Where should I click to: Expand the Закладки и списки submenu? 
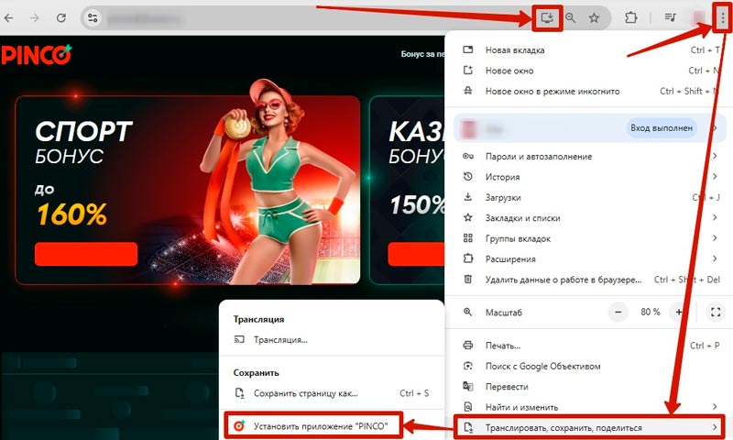click(586, 218)
